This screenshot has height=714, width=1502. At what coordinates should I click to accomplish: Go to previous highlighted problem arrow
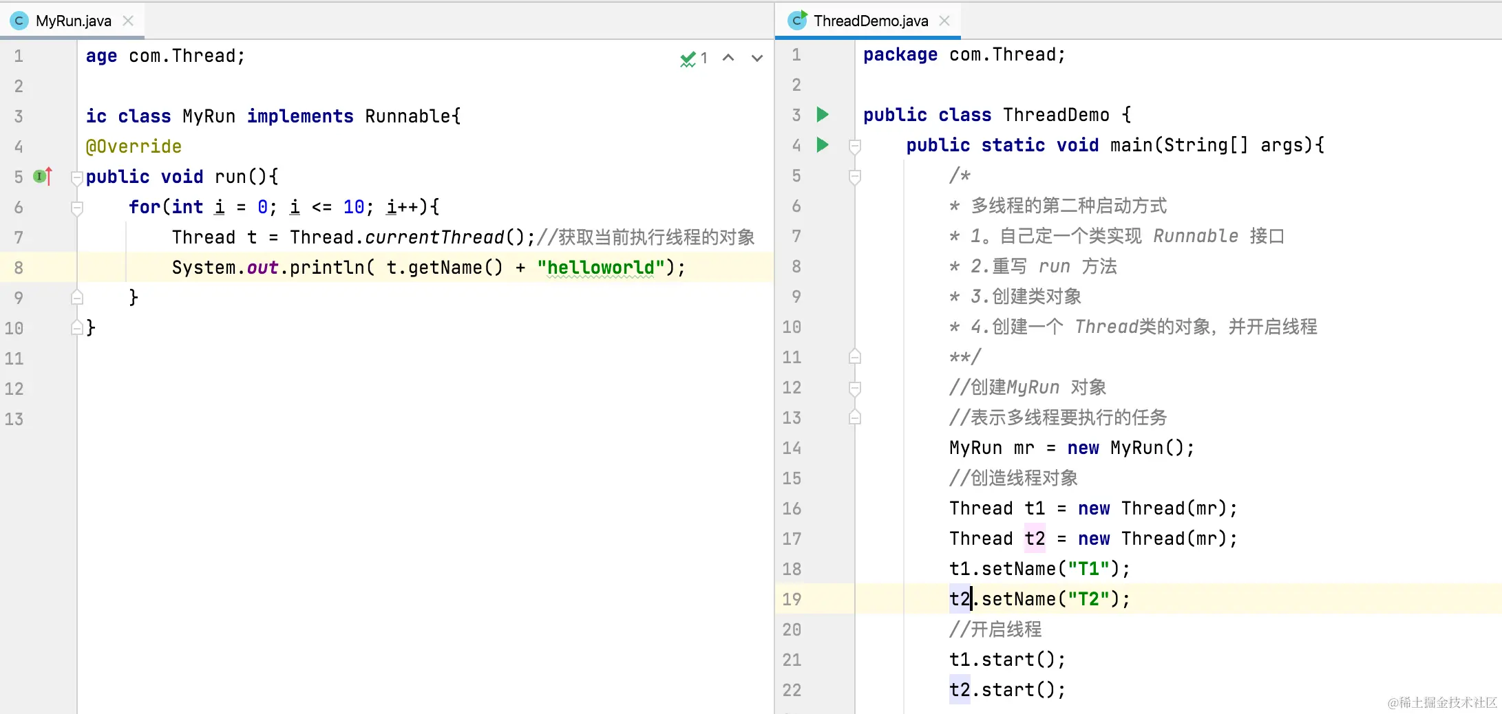[x=728, y=58]
